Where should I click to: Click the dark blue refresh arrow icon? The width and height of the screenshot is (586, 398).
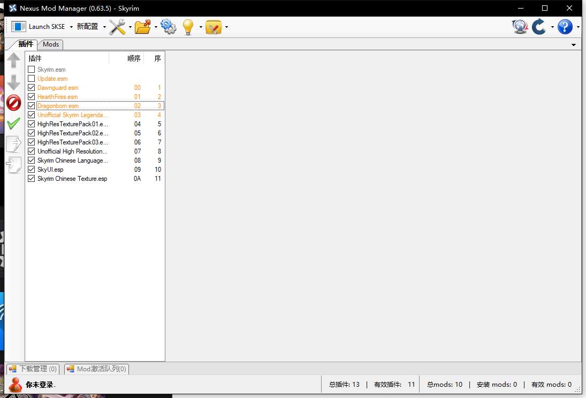[538, 27]
